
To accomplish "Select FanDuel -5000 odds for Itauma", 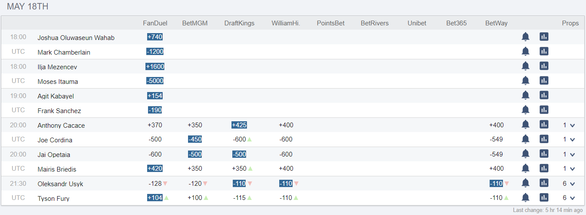I will (x=155, y=81).
